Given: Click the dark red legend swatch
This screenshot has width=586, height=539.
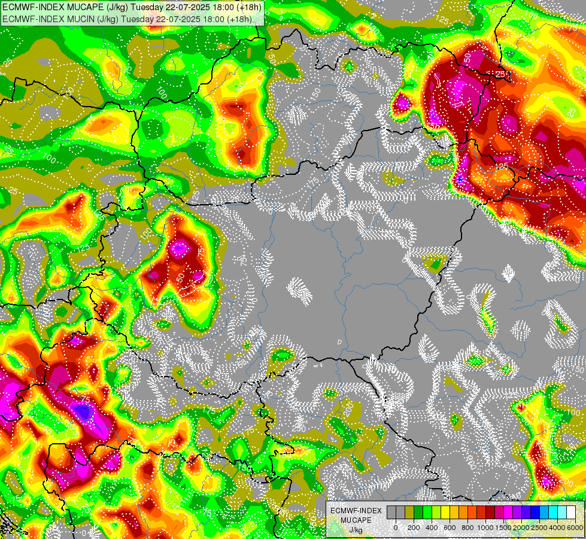Looking at the screenshot, I should (x=490, y=512).
